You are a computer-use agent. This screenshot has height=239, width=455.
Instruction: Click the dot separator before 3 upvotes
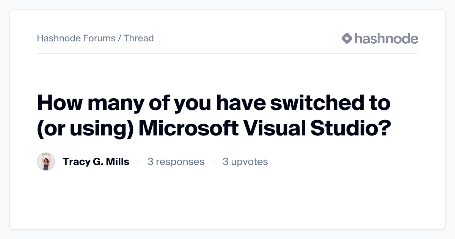pos(213,162)
